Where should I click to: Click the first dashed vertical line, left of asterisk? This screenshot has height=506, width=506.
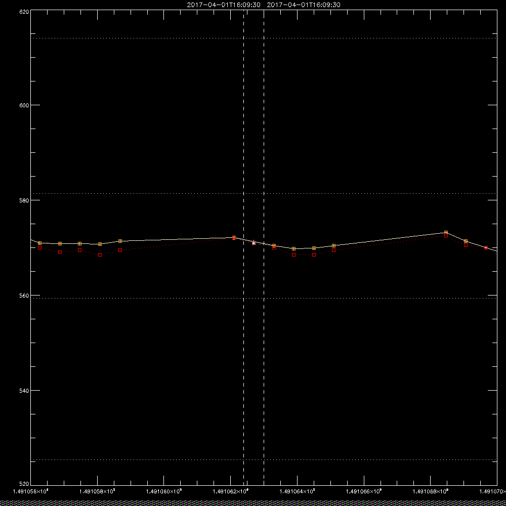[244, 247]
